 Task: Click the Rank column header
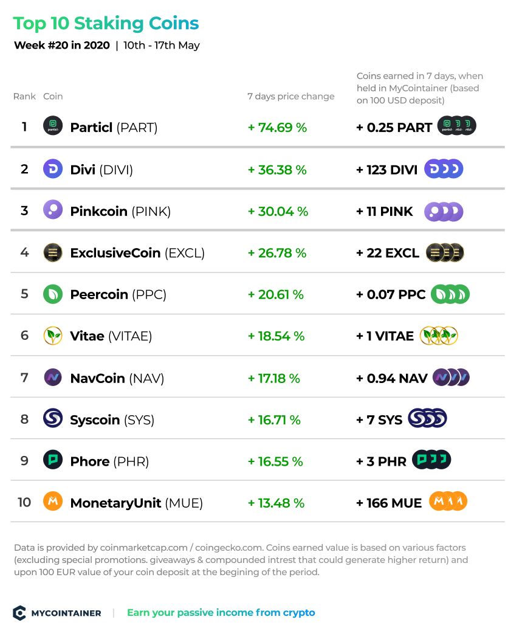click(x=24, y=96)
